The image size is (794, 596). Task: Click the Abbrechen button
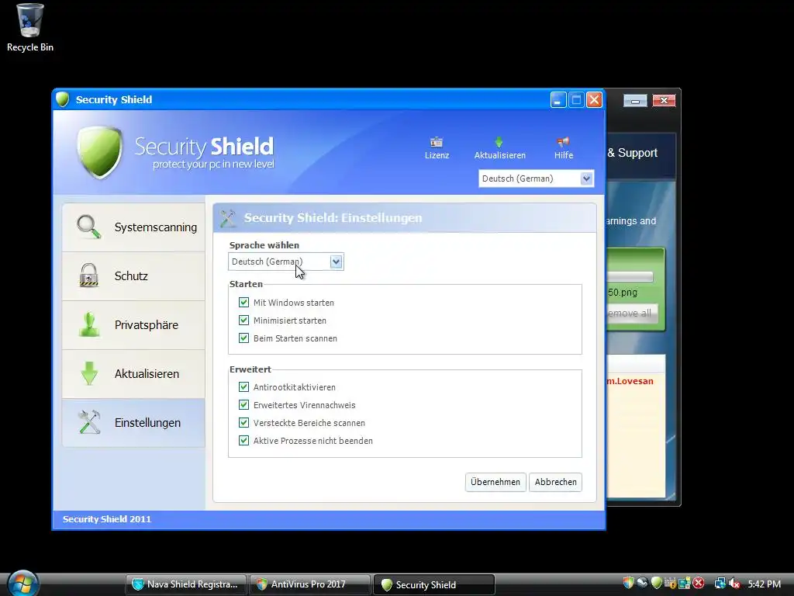(x=555, y=482)
